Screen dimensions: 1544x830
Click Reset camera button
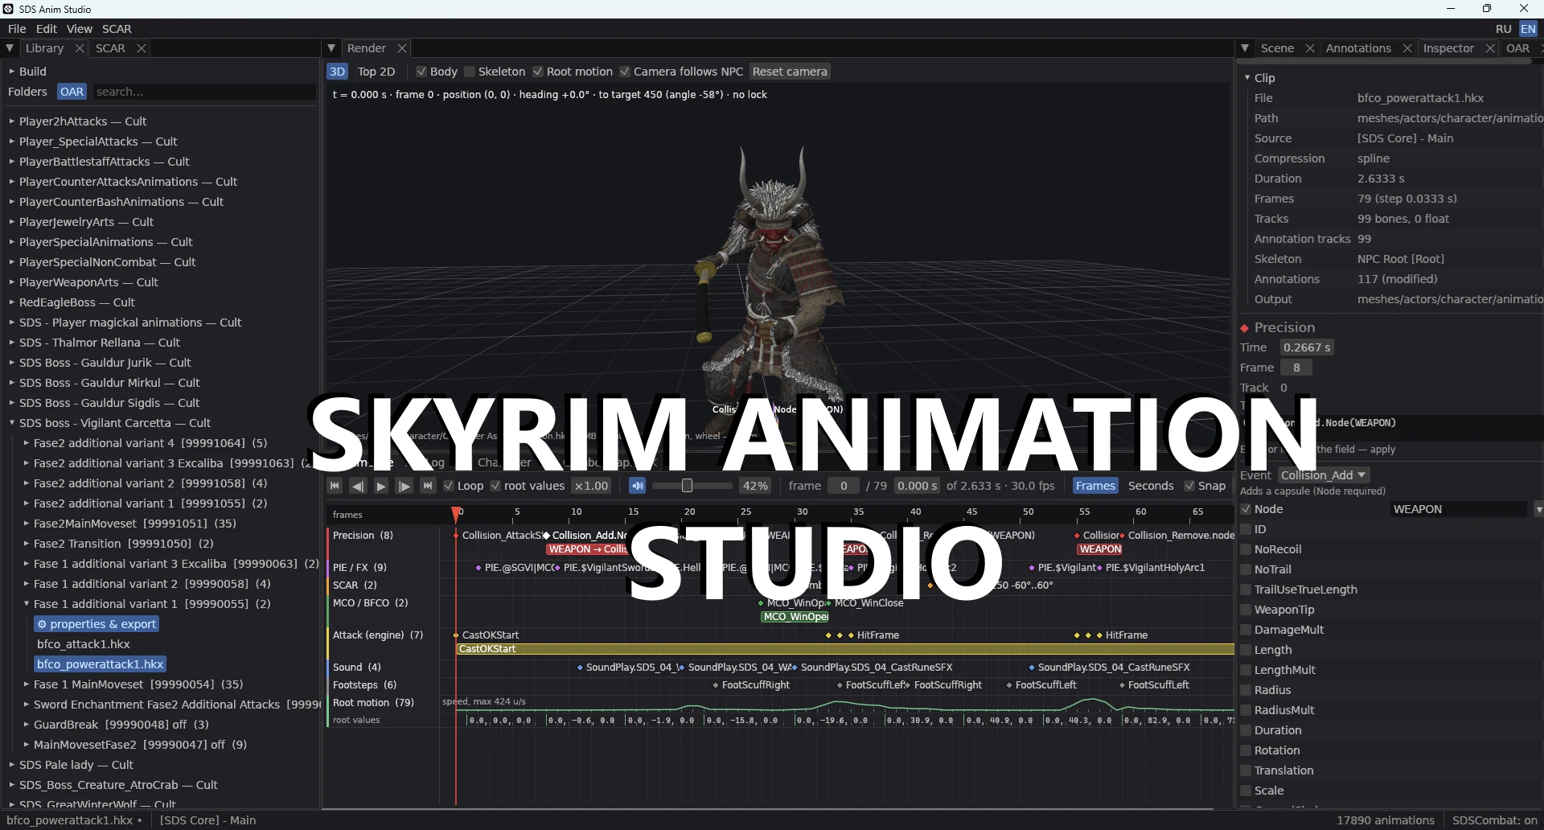[790, 72]
